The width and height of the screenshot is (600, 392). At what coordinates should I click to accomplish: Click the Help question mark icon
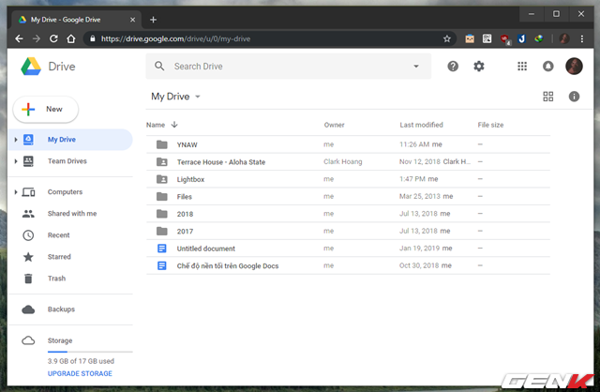(x=454, y=67)
